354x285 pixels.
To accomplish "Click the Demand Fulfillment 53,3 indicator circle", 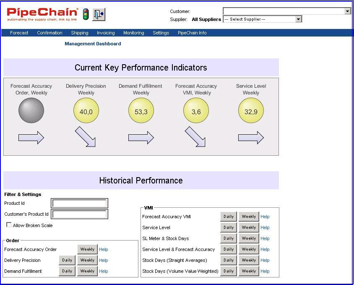I will click(x=141, y=111).
